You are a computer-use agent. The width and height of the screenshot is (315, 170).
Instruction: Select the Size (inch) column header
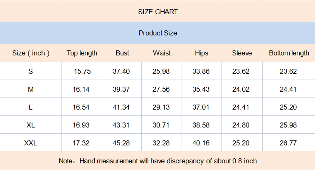click(x=31, y=53)
